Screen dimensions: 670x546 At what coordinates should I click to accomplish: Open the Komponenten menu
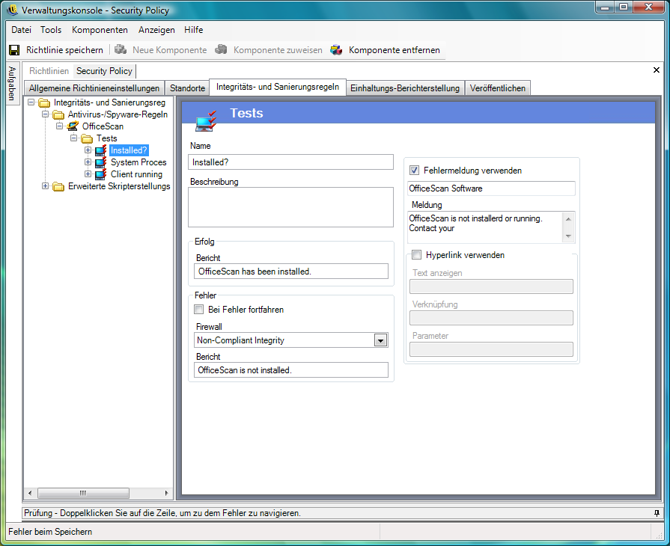pos(100,30)
